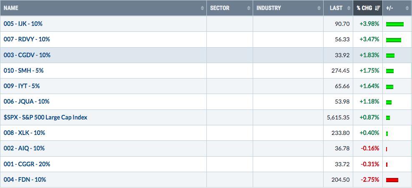This screenshot has width=412, height=188.
Task: Open $SPX S&P 500 Large Cap Index
Action: [45, 117]
